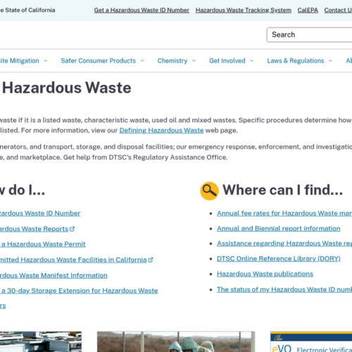This screenshot has width=352, height=352.
Task: Open status of my Hazardous Waste ID link
Action: coord(284,289)
